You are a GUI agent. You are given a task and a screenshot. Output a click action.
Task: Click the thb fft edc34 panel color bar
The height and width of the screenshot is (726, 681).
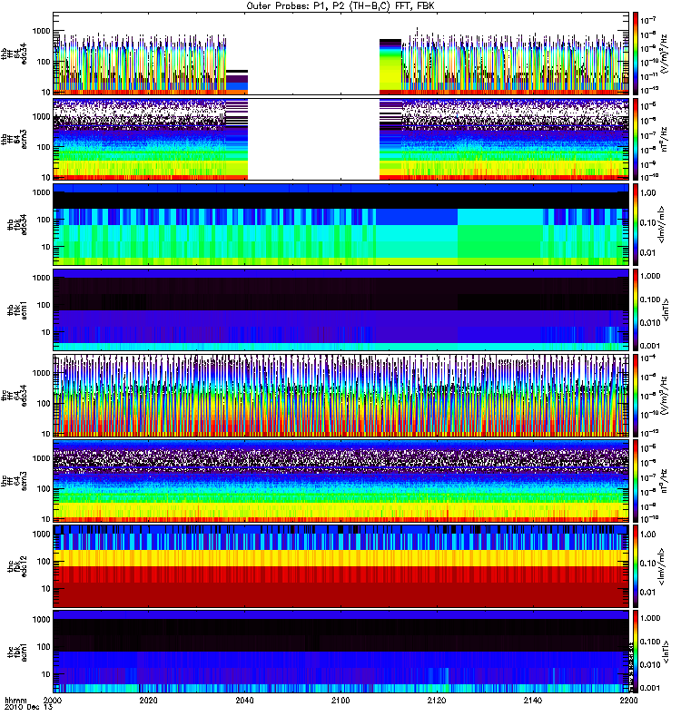636,54
